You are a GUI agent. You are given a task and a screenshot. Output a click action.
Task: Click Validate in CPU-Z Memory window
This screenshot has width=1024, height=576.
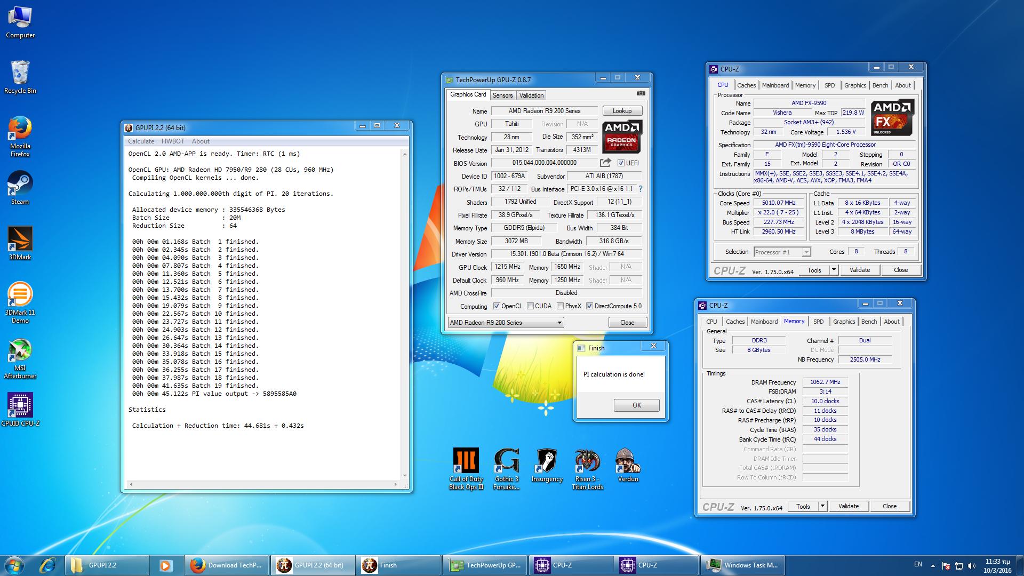(x=849, y=506)
